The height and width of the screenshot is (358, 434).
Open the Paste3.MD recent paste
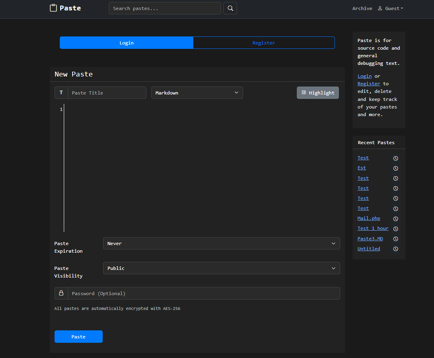click(370, 239)
